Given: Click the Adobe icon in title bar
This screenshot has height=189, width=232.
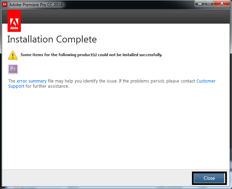Looking at the screenshot, I should tap(5, 4).
